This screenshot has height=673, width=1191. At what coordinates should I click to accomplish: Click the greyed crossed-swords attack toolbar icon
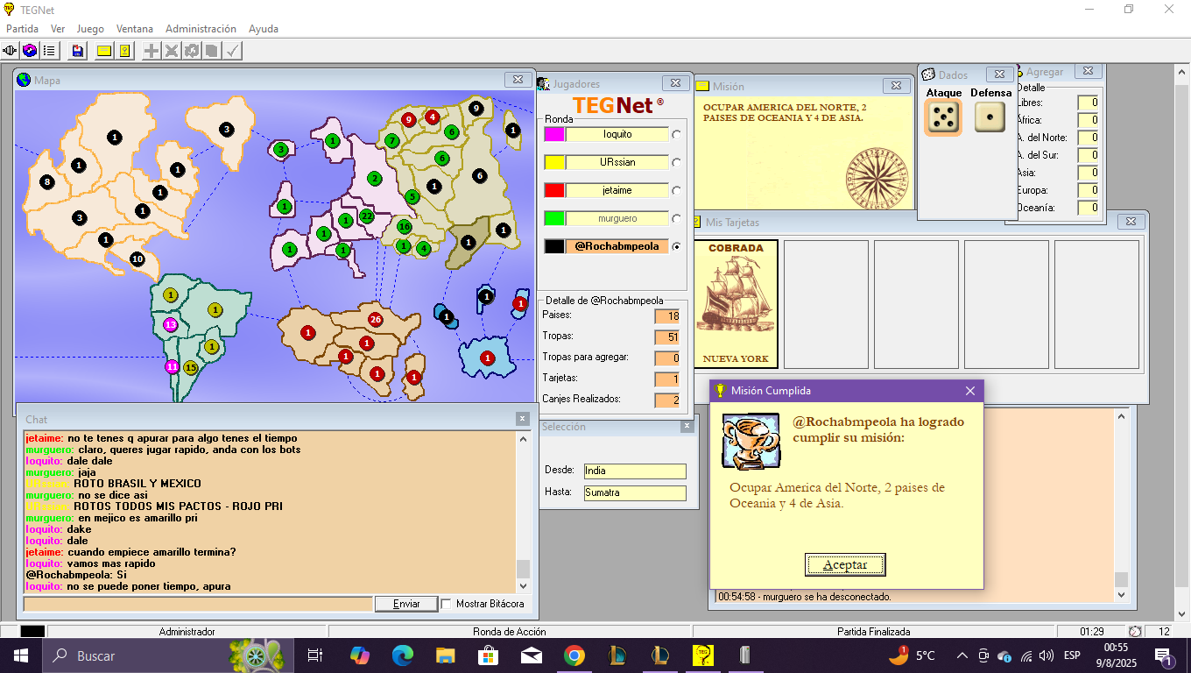172,51
